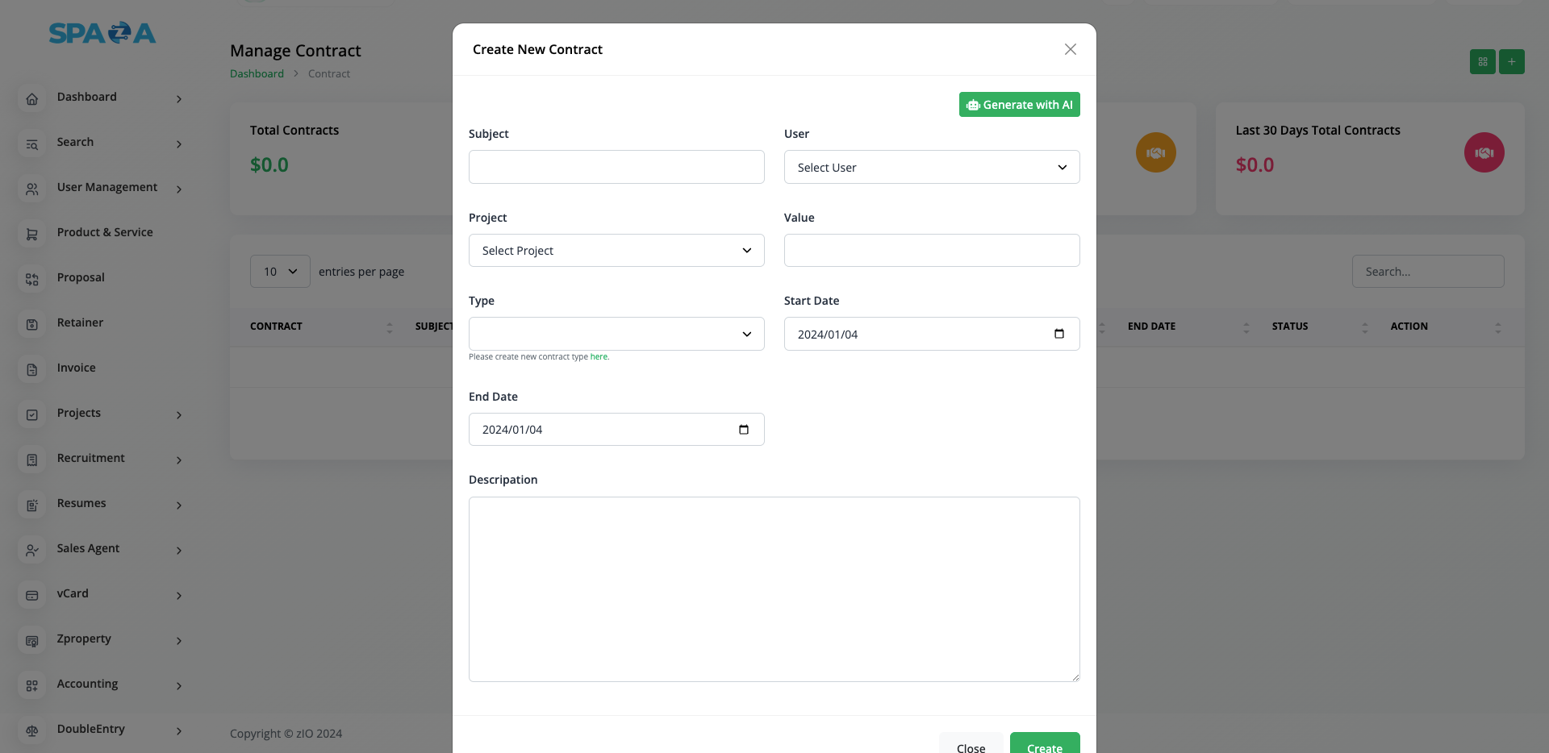Click the vCard icon in sidebar
1549x753 pixels.
coord(32,596)
